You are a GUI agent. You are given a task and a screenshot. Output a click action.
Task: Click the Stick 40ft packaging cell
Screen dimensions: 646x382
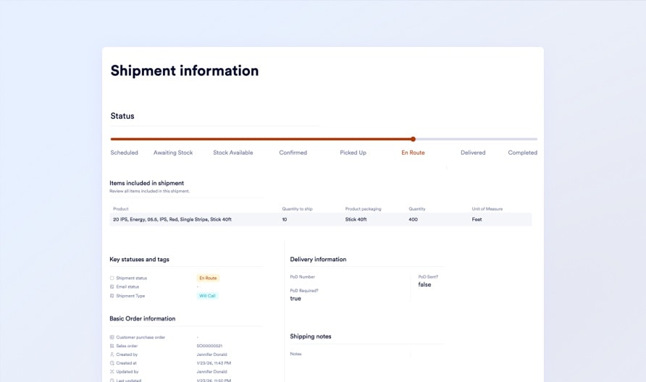tap(356, 219)
